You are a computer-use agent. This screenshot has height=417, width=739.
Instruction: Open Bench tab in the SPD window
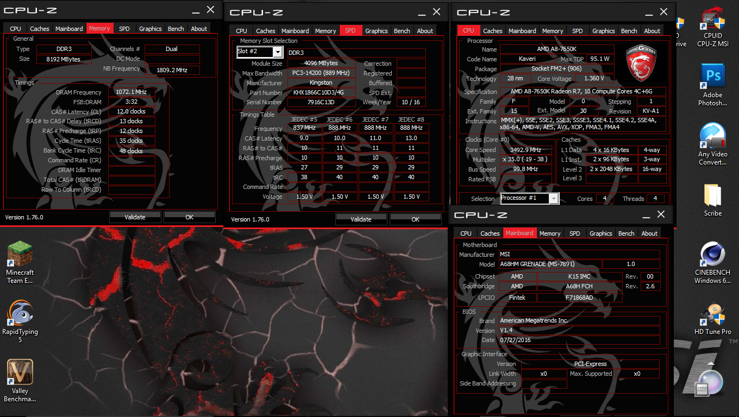402,31
